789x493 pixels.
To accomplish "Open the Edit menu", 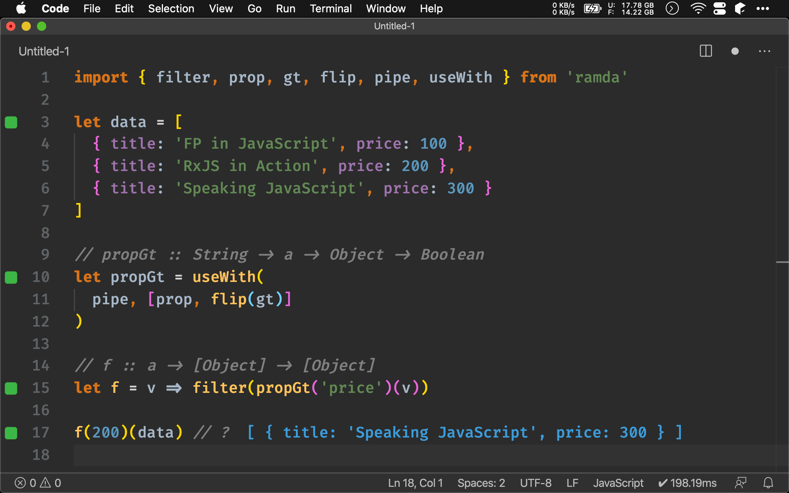I will coord(124,8).
